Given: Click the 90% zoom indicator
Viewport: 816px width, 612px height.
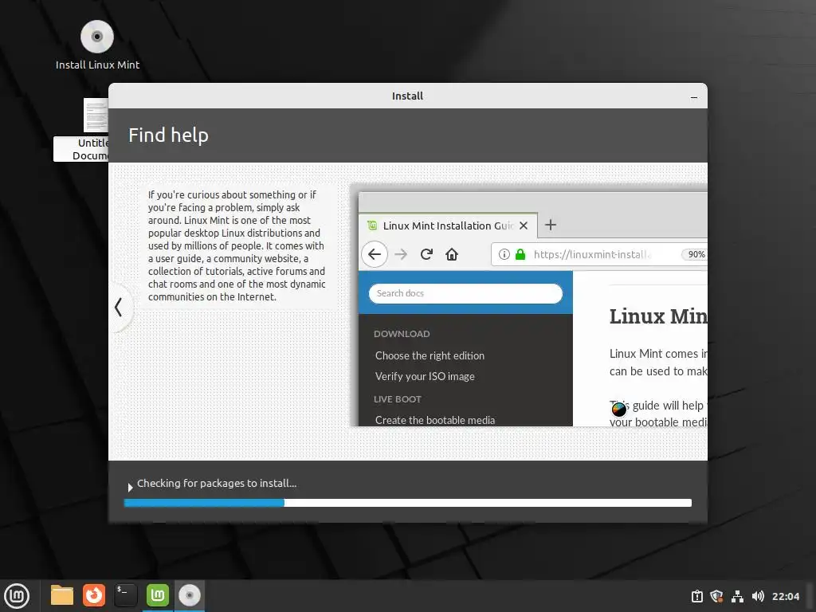Looking at the screenshot, I should click(x=696, y=254).
